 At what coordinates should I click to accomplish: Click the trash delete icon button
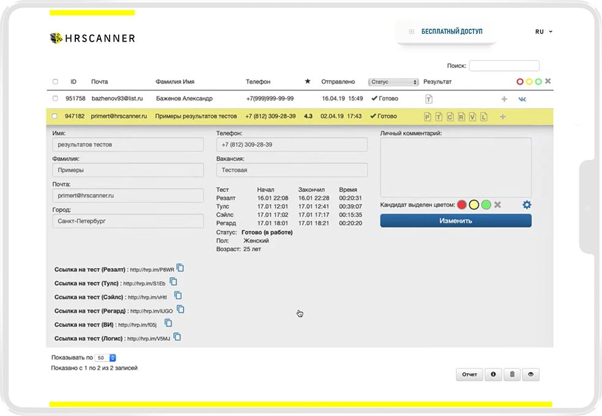pyautogui.click(x=511, y=375)
